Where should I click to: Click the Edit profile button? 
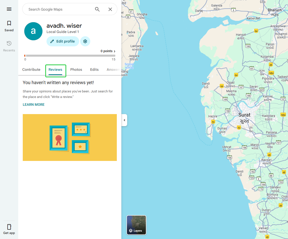[x=62, y=41]
